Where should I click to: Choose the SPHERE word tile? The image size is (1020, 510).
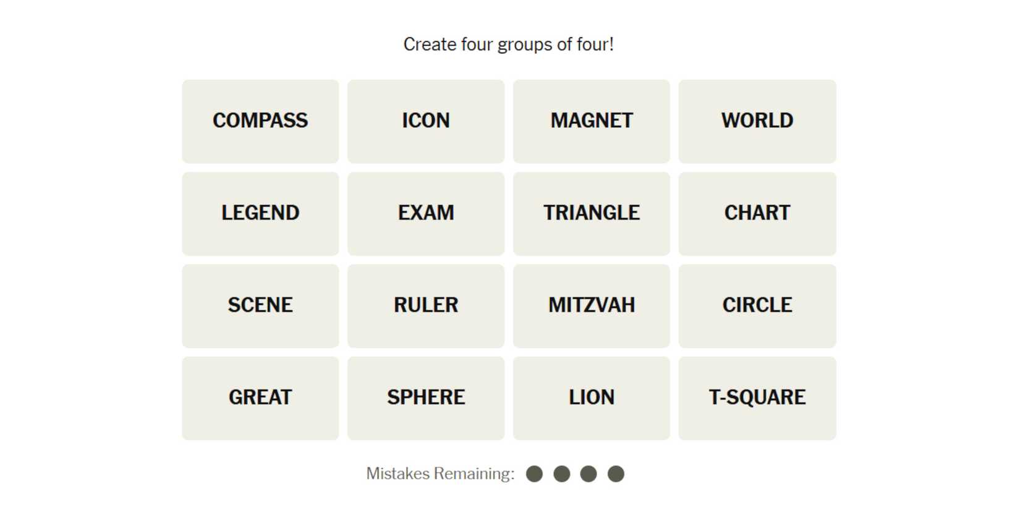426,397
